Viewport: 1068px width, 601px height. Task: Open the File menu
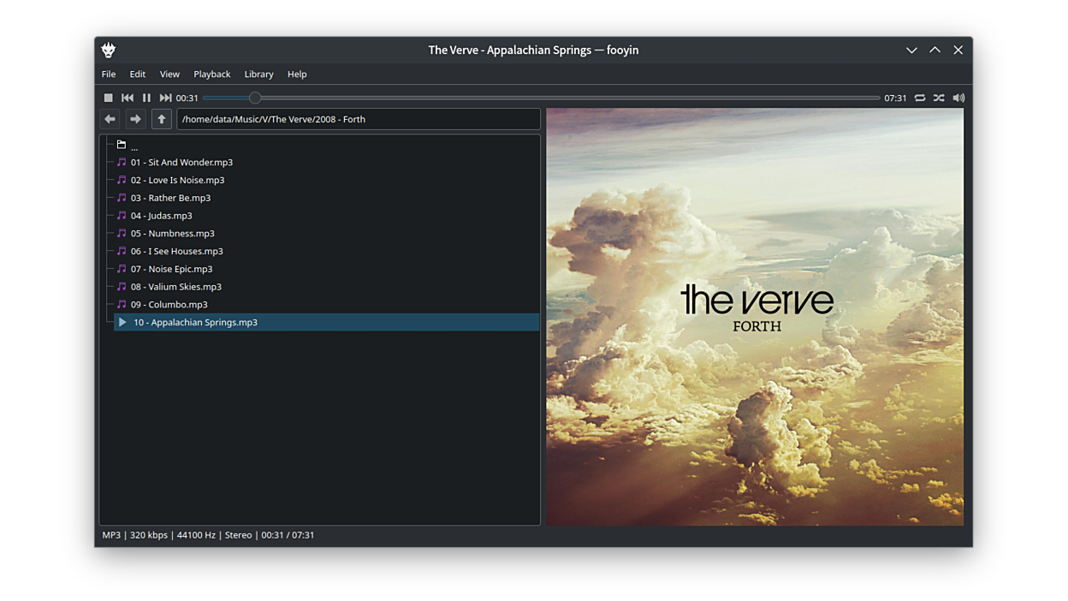click(x=109, y=74)
